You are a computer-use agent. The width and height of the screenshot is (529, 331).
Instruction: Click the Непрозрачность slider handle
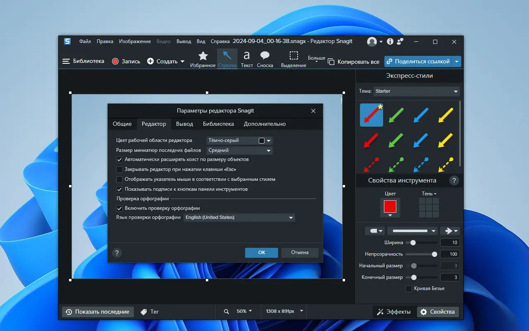coord(434,254)
